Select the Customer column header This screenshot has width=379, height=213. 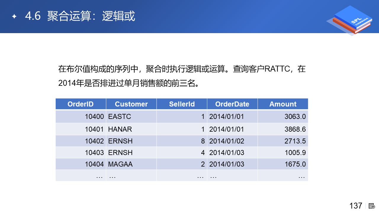tap(131, 104)
